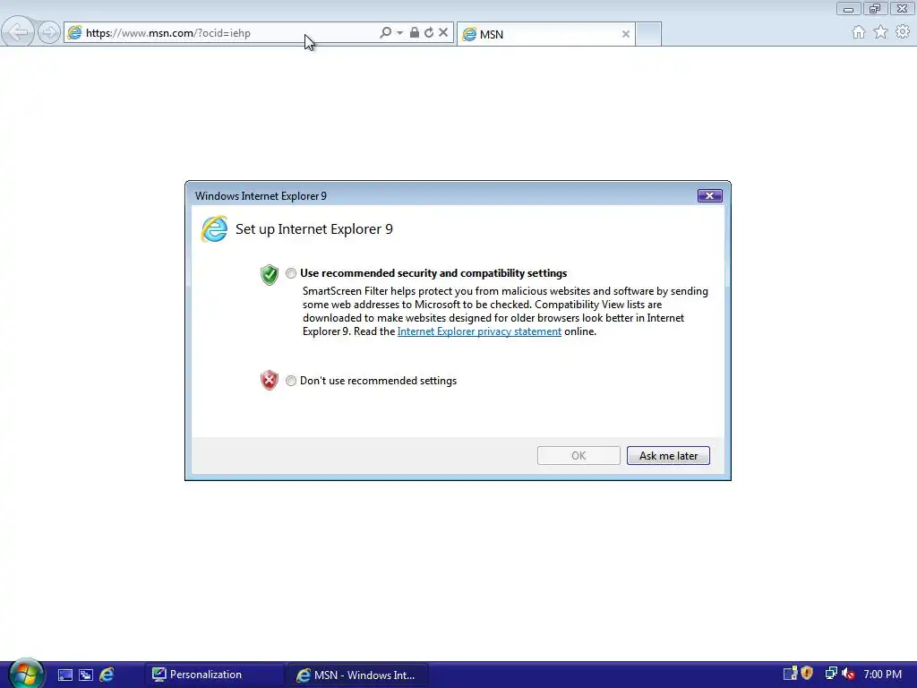The height and width of the screenshot is (688, 917).
Task: Restore down the Internet Explorer window
Action: point(875,8)
